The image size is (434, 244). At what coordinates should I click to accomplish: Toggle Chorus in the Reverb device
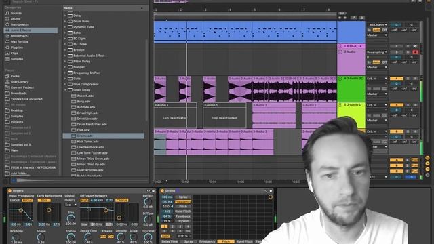click(122, 200)
